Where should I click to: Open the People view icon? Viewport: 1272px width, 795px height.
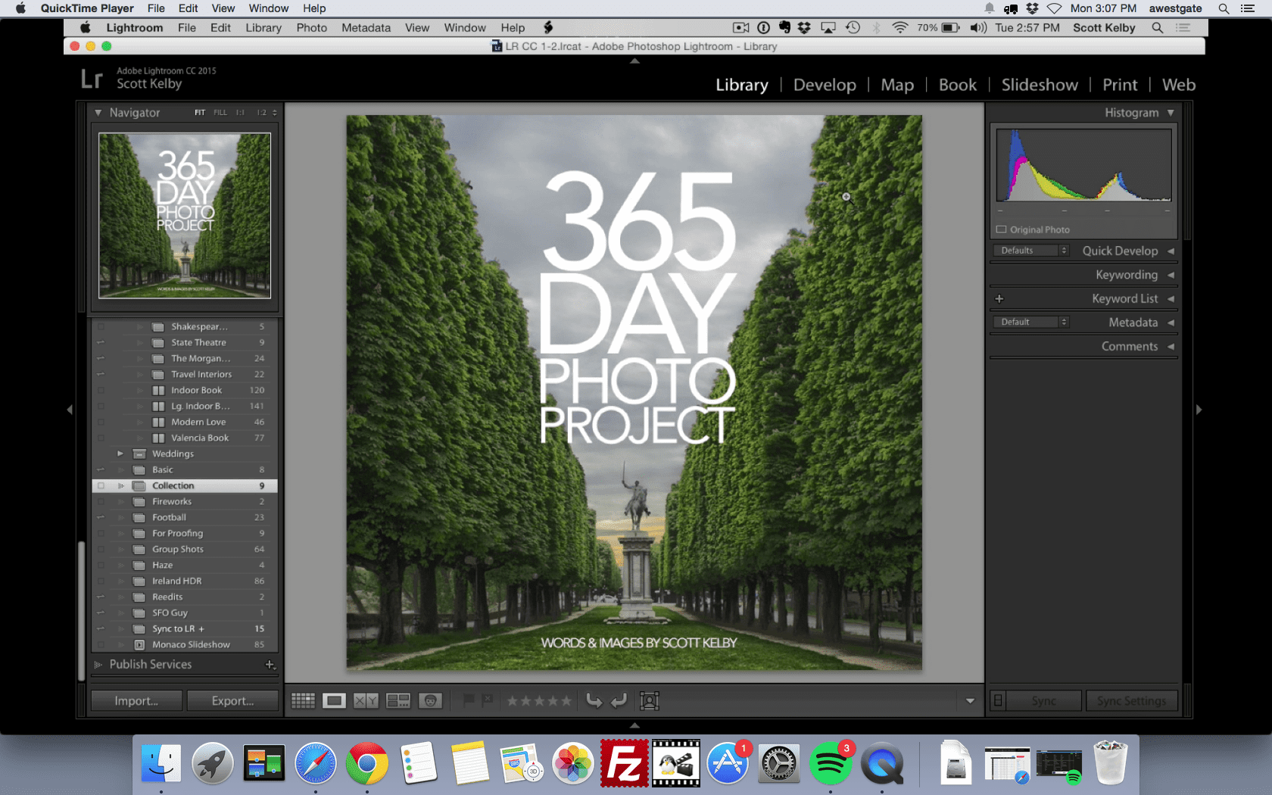(x=429, y=701)
